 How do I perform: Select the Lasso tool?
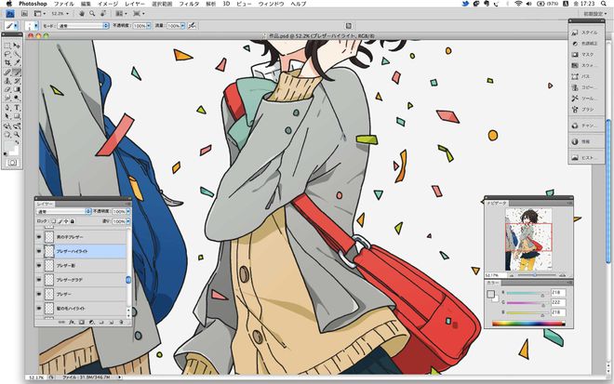(x=7, y=55)
